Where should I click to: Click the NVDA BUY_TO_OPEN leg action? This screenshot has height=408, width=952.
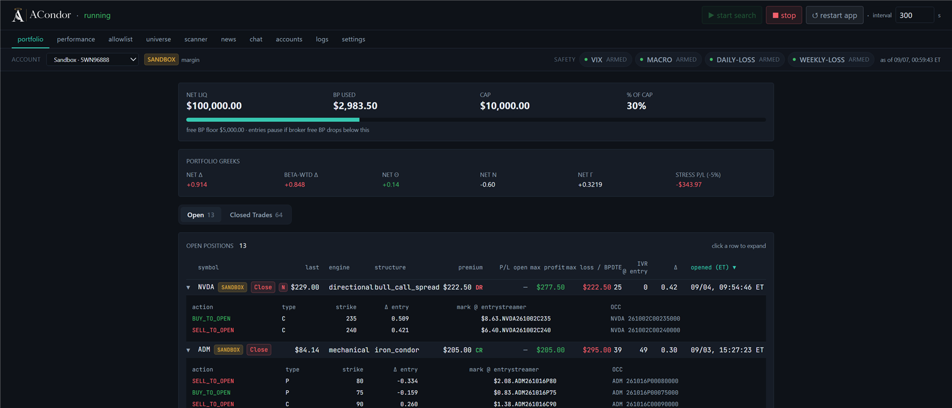[x=211, y=319]
